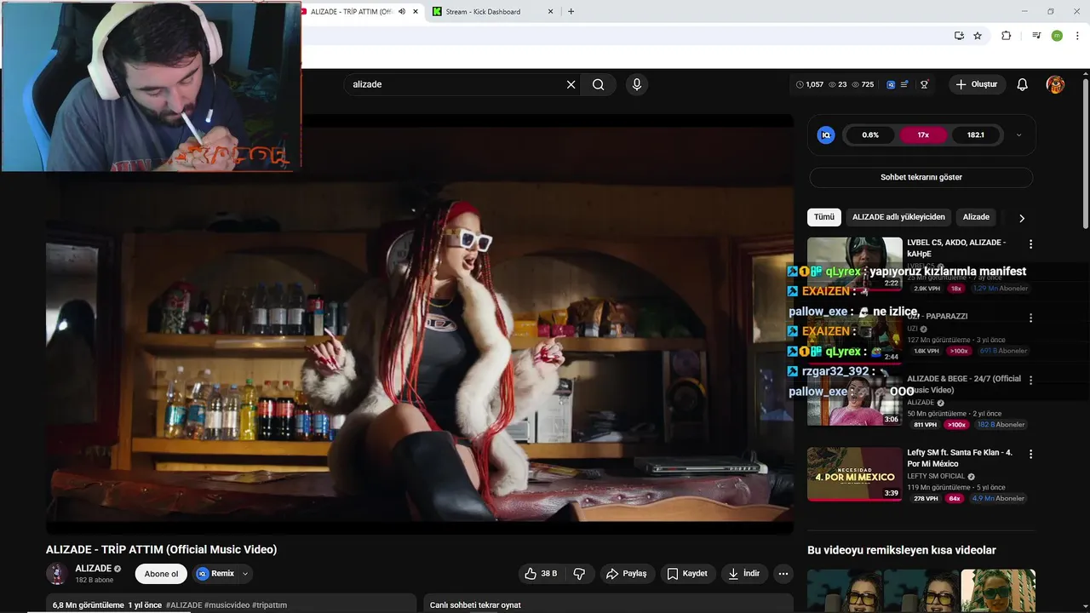Viewport: 1090px width, 613px height.
Task: Click 'Bu videoyu remiksleyen kısa videolar' heading
Action: [902, 550]
